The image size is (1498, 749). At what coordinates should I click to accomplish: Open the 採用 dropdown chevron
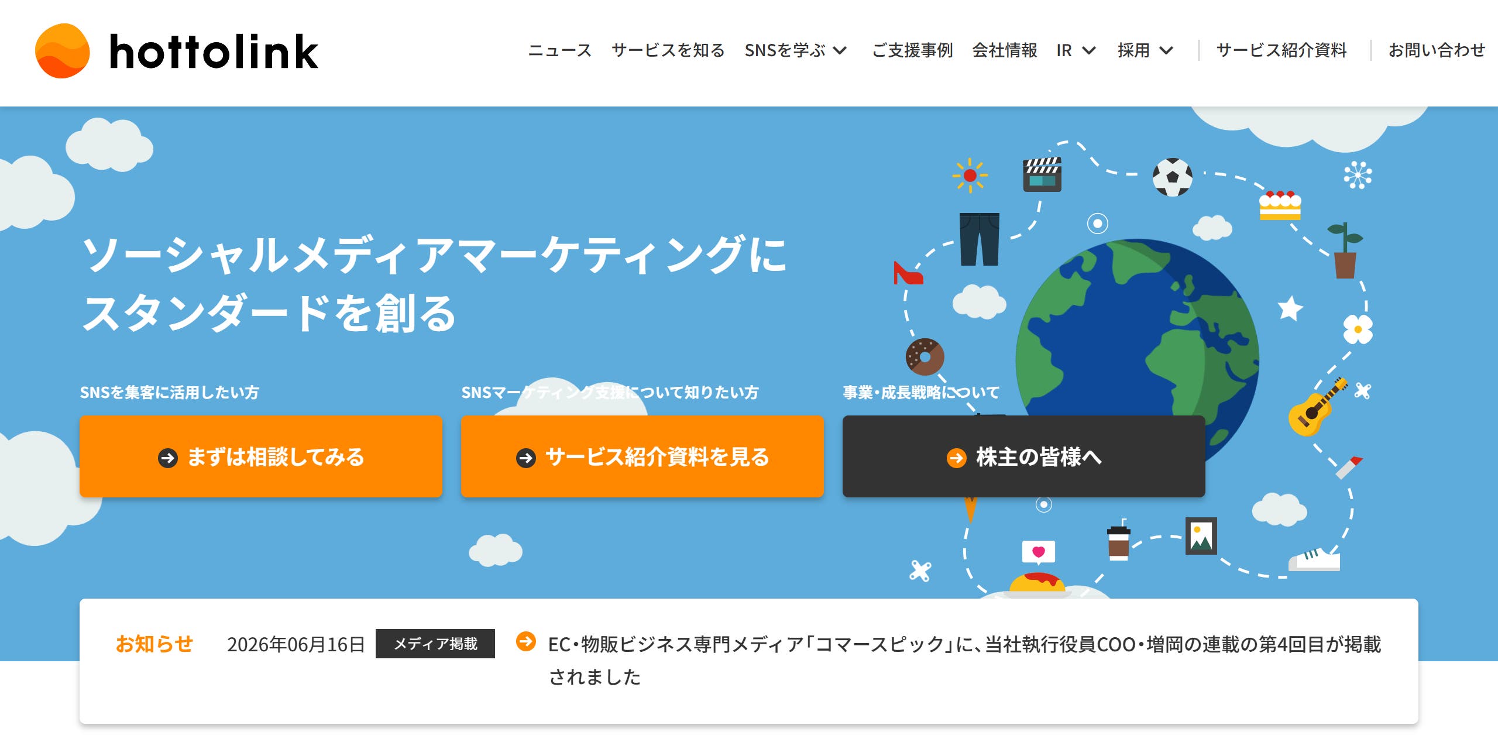pyautogui.click(x=1166, y=50)
